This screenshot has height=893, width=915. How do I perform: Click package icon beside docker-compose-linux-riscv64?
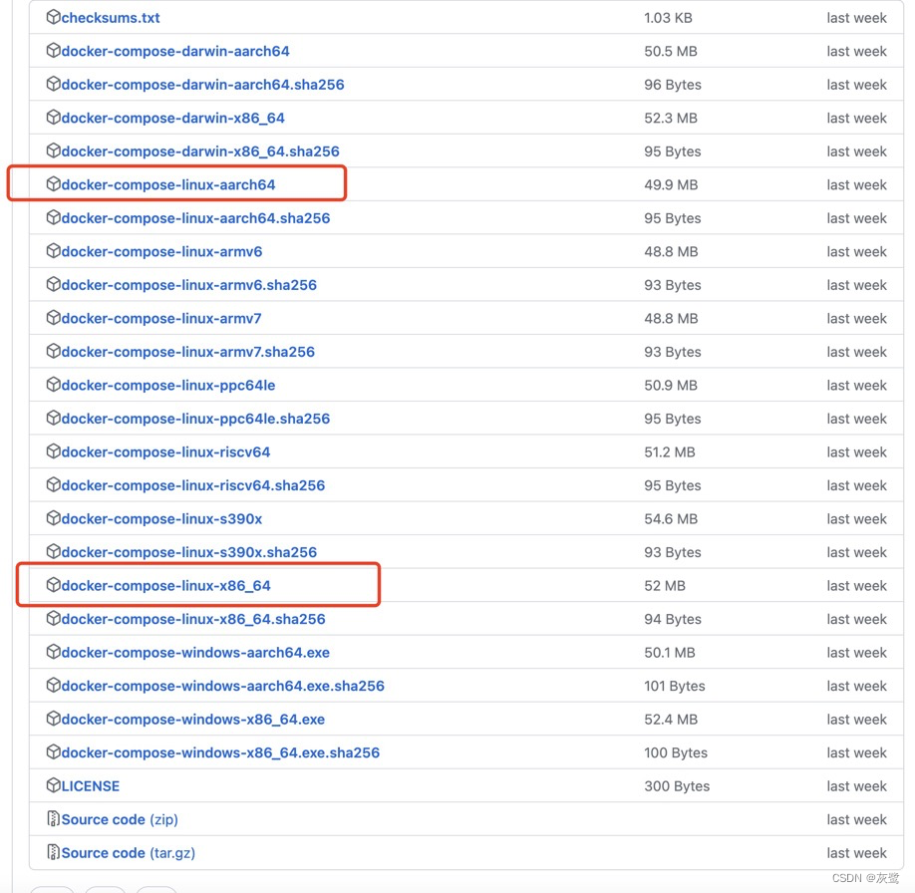tap(53, 451)
